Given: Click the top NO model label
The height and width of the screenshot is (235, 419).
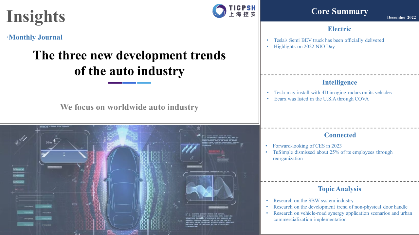Looking at the screenshot, I should coord(19,169).
